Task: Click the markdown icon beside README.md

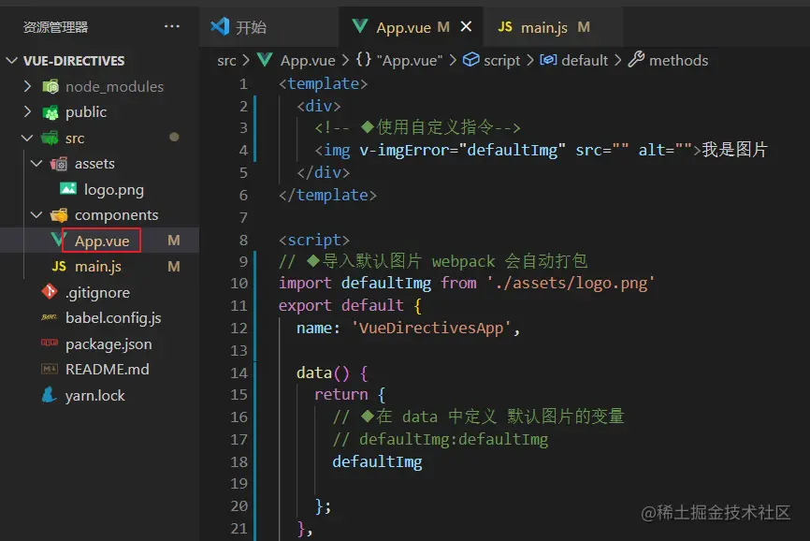Action: pos(50,369)
